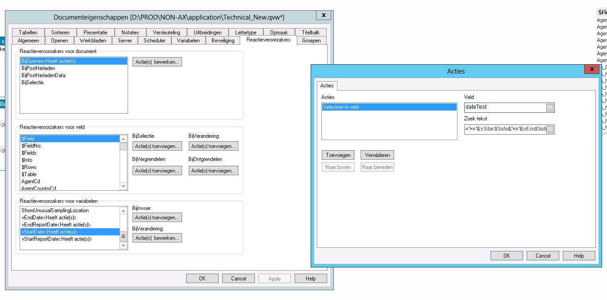This screenshot has width=607, height=300.
Task: Click the Veld input field dateTest
Action: point(505,107)
